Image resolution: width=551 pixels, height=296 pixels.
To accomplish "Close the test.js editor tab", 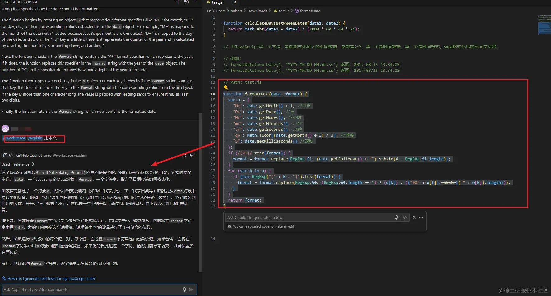I will coord(235,2).
